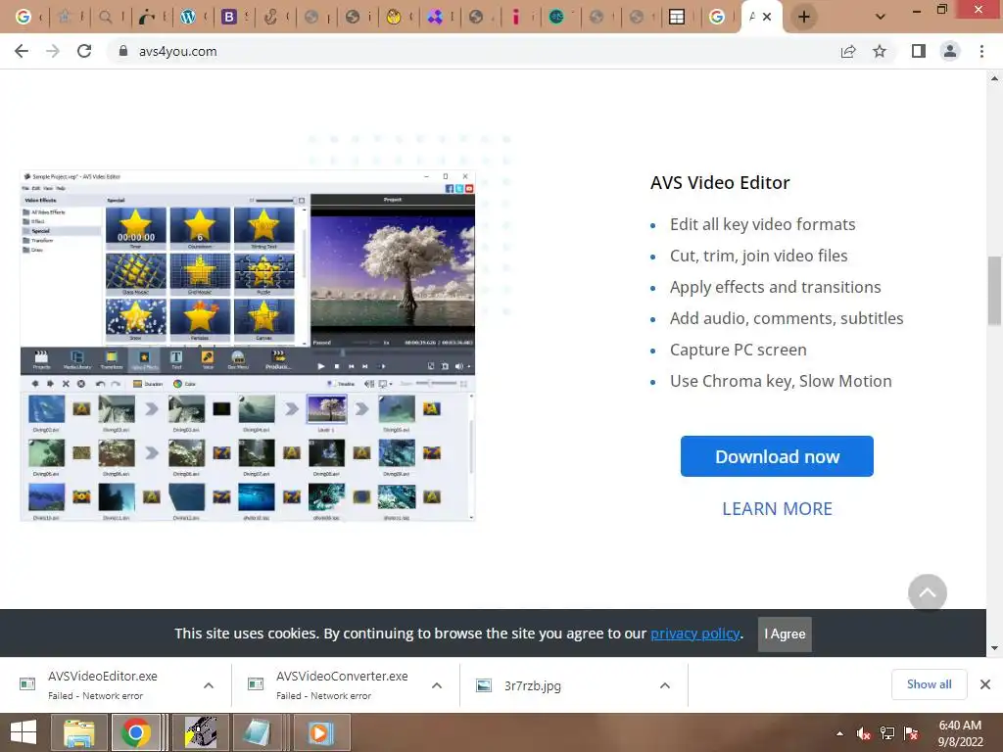
Task: Open a new browser tab
Action: (804, 18)
